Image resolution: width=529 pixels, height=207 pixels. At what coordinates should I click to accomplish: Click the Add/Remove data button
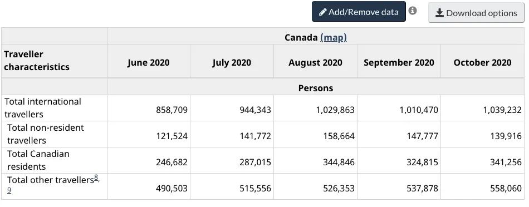(x=359, y=12)
